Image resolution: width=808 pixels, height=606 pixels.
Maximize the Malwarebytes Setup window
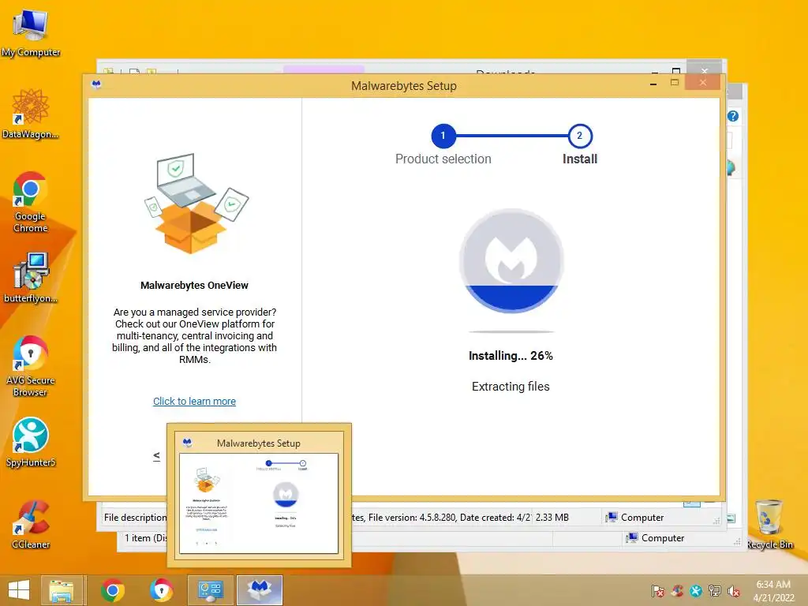tap(675, 82)
